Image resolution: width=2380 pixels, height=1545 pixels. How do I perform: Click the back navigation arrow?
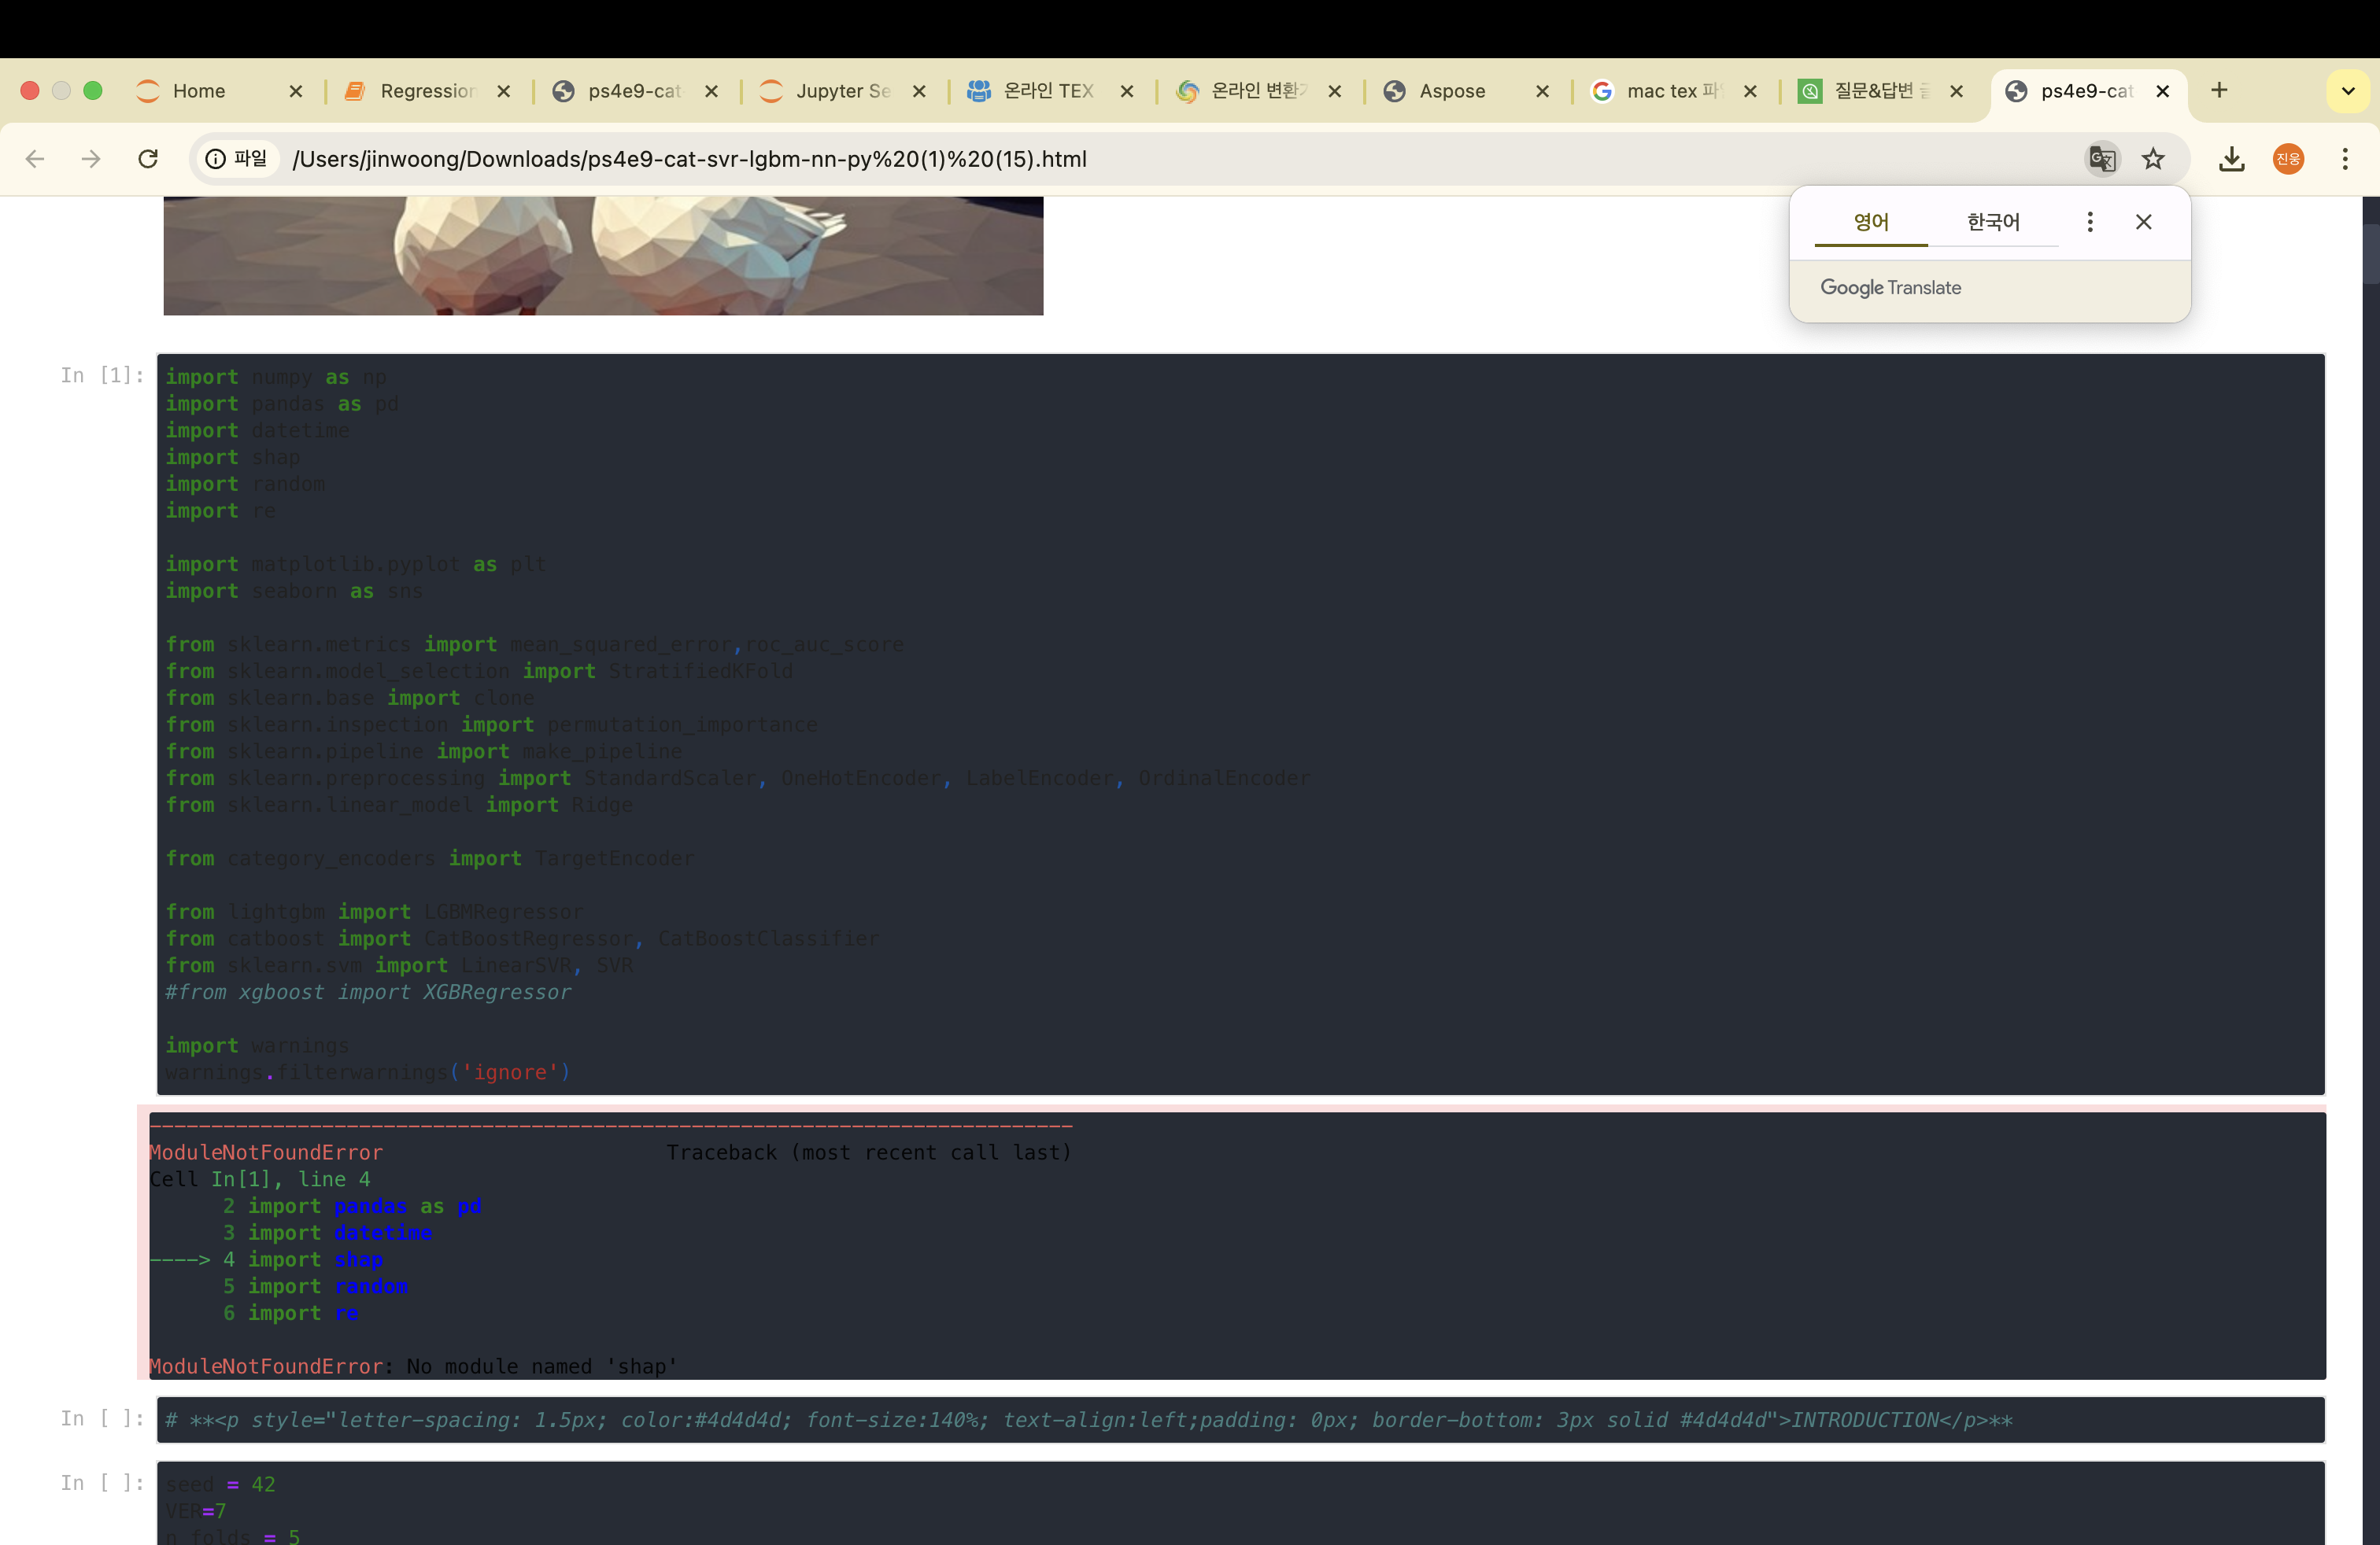click(35, 159)
